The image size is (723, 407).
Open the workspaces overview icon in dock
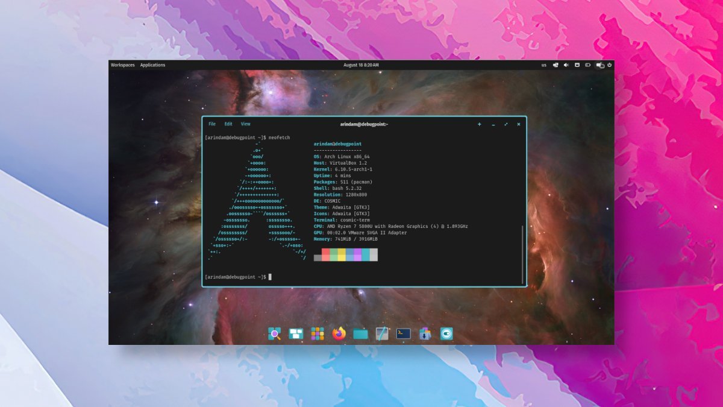tap(296, 333)
